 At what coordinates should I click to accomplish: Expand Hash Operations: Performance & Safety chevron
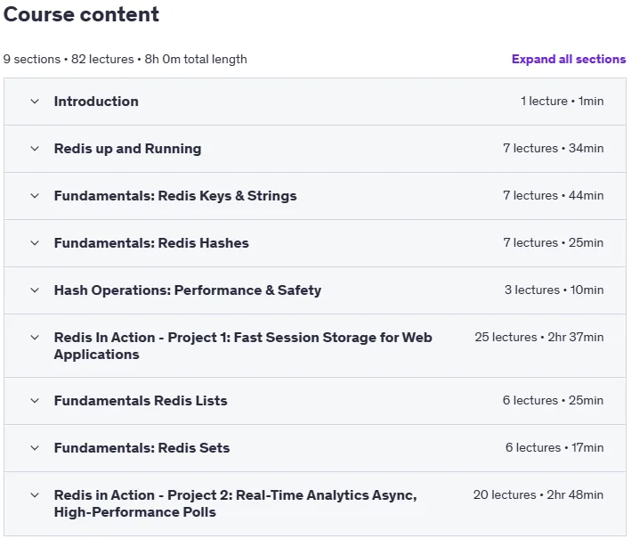[x=35, y=290]
